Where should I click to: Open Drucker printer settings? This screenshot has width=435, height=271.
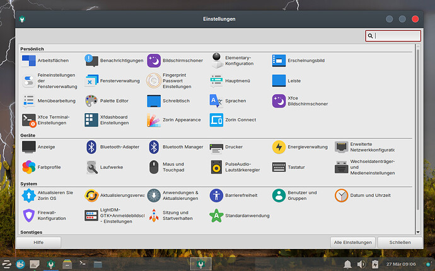coord(226,147)
